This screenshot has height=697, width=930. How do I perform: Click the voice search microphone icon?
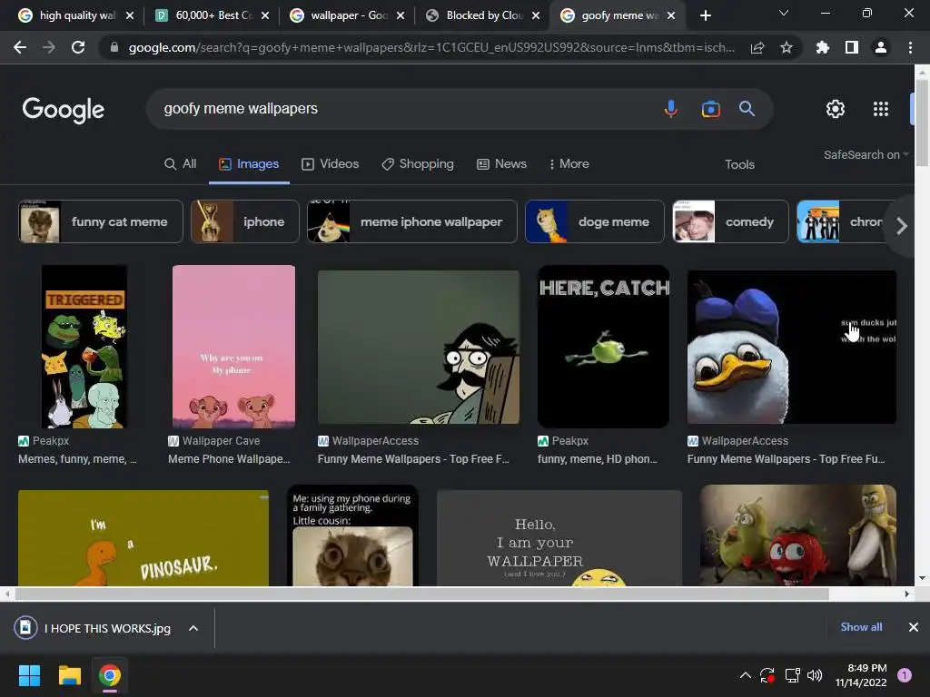click(x=671, y=109)
